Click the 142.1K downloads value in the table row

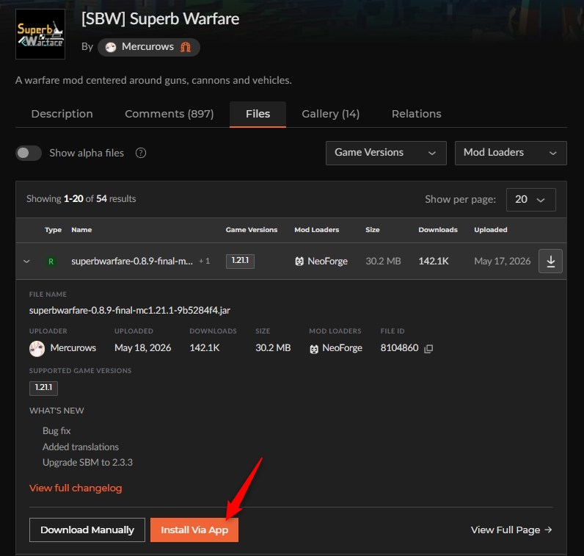pyautogui.click(x=433, y=261)
